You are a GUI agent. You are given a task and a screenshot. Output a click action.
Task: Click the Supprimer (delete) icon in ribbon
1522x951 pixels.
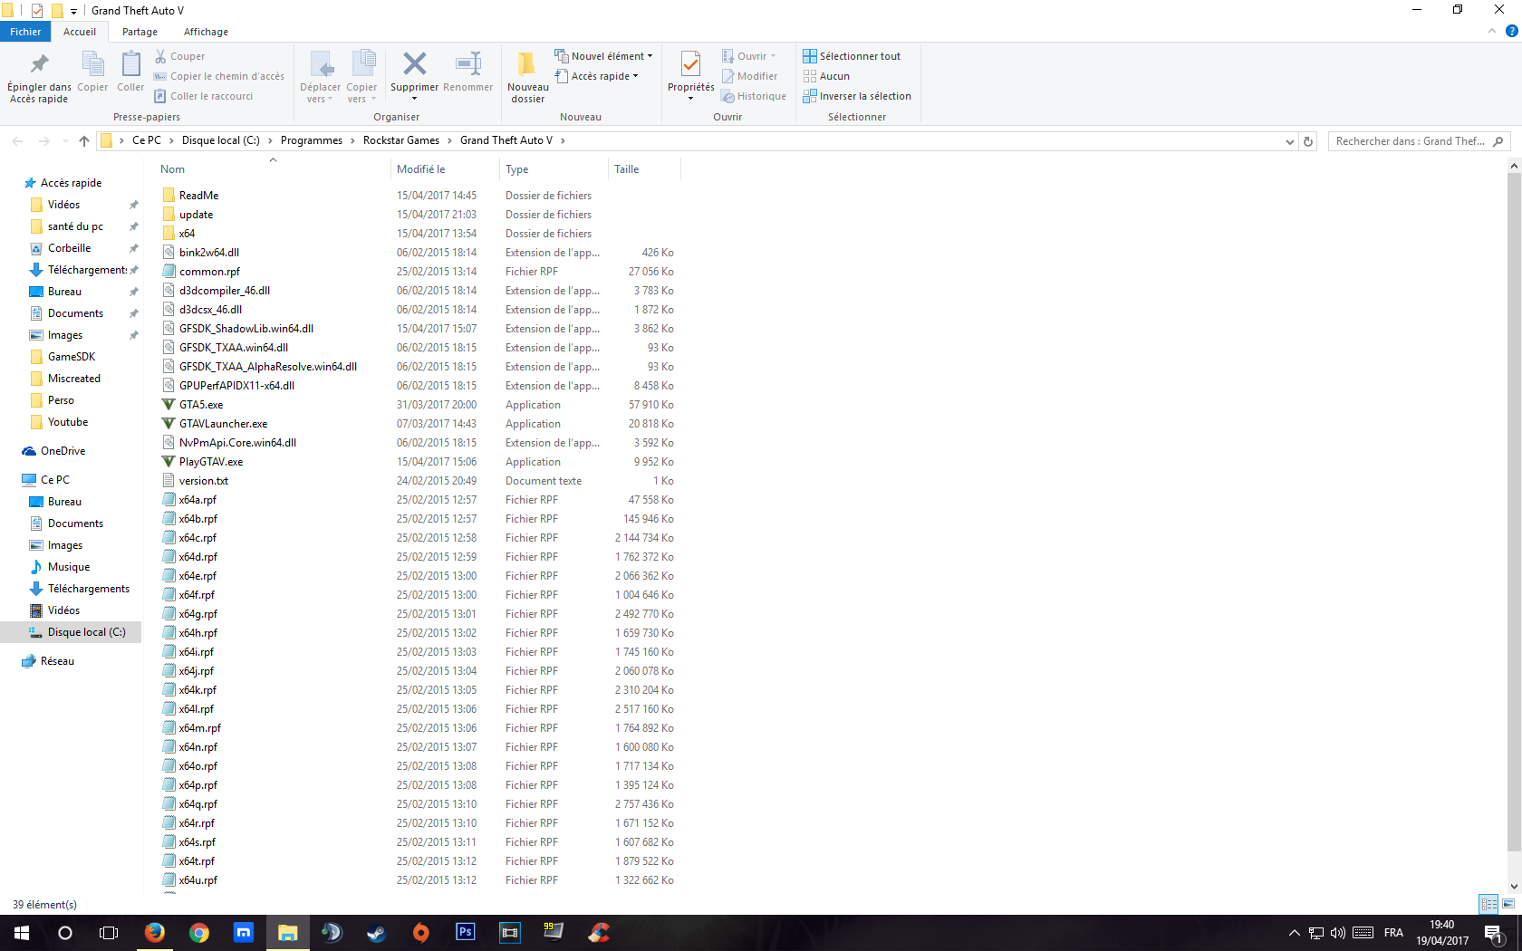(414, 63)
